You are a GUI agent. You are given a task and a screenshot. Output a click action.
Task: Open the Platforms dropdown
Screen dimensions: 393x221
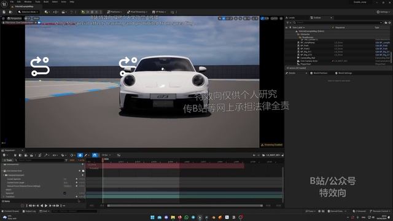(114, 12)
